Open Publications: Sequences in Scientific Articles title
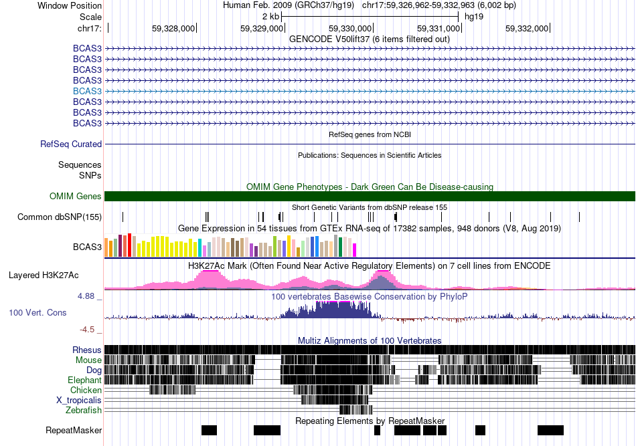Image resolution: width=636 pixels, height=446 pixels. click(370, 155)
